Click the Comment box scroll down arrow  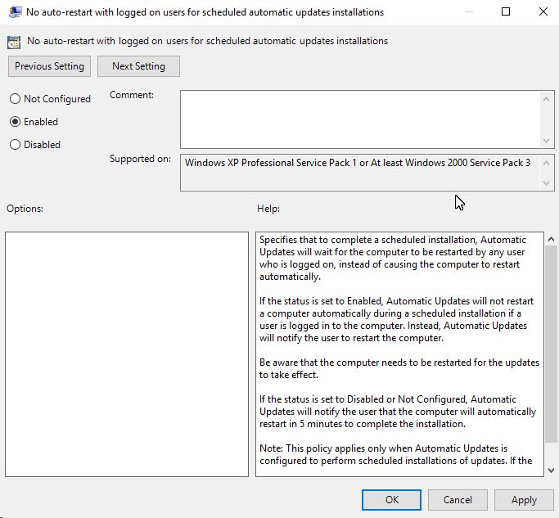pyautogui.click(x=546, y=141)
